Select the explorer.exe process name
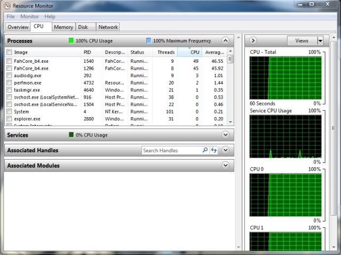The width and height of the screenshot is (341, 255). point(27,119)
